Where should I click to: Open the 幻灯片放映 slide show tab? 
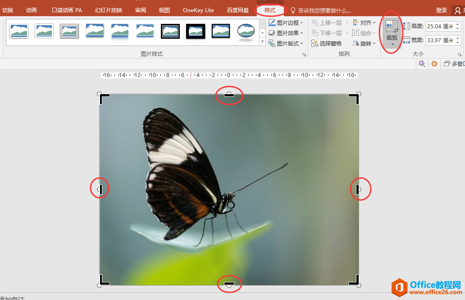109,10
